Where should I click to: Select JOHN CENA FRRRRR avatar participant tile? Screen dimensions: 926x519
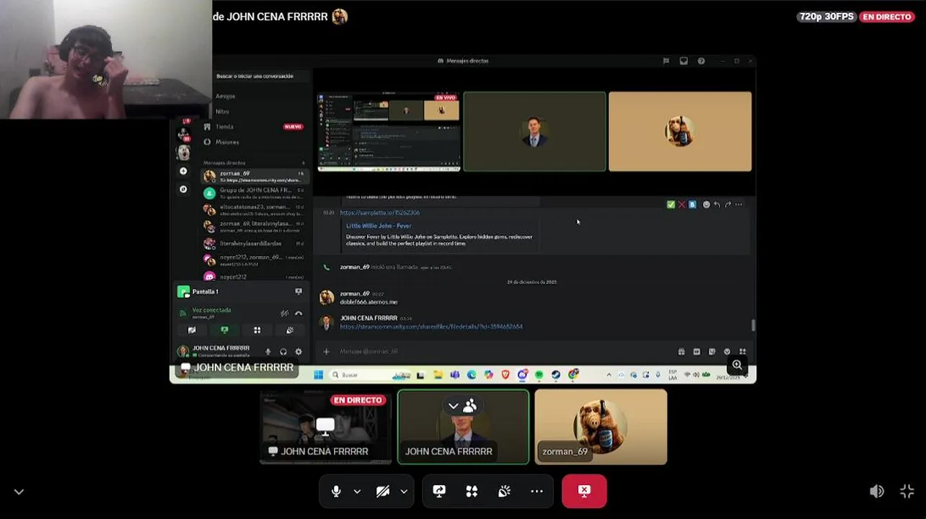coord(463,427)
